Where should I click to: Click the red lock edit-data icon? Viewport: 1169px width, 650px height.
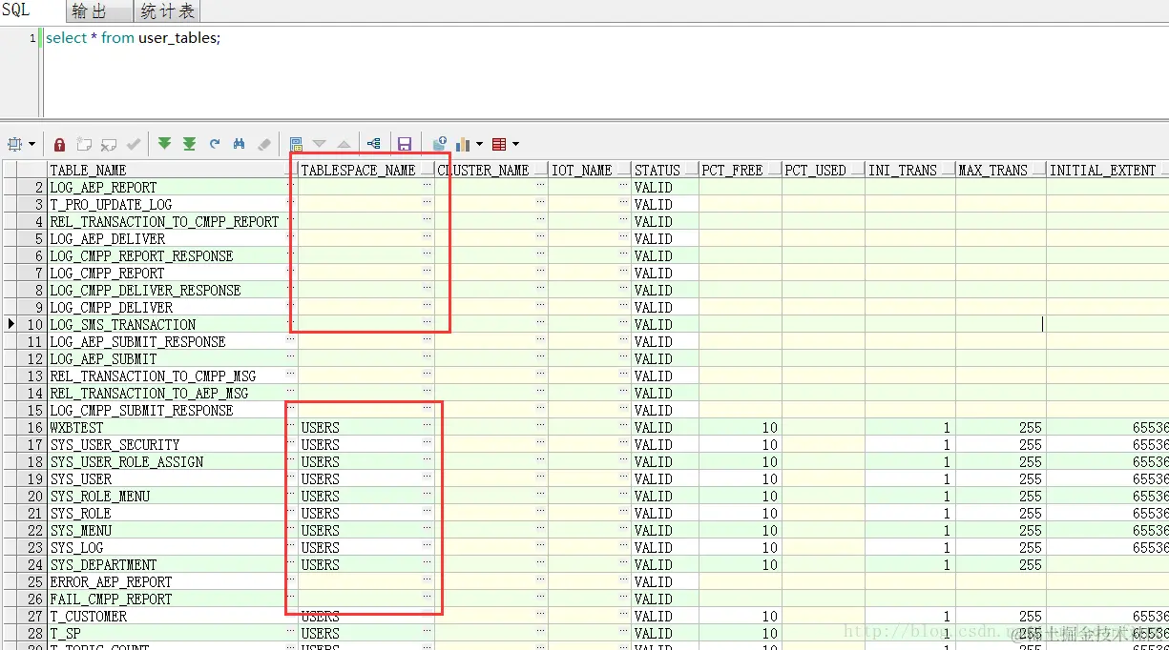(60, 144)
